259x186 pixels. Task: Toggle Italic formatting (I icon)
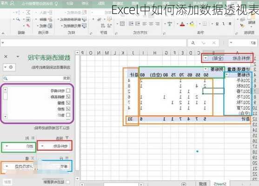pos(224,24)
